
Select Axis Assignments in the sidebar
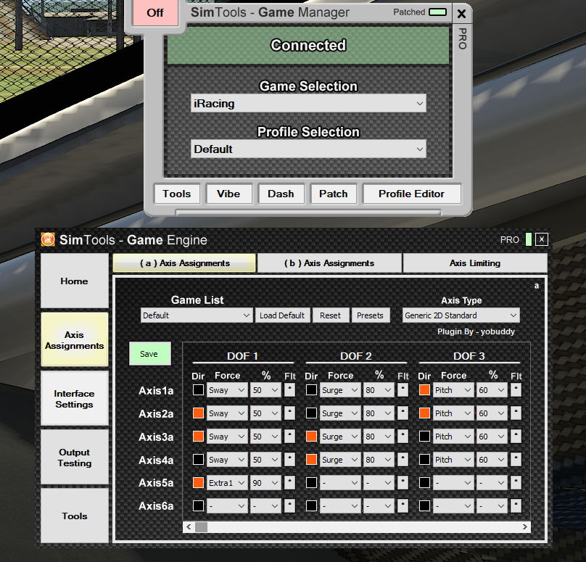coord(75,339)
